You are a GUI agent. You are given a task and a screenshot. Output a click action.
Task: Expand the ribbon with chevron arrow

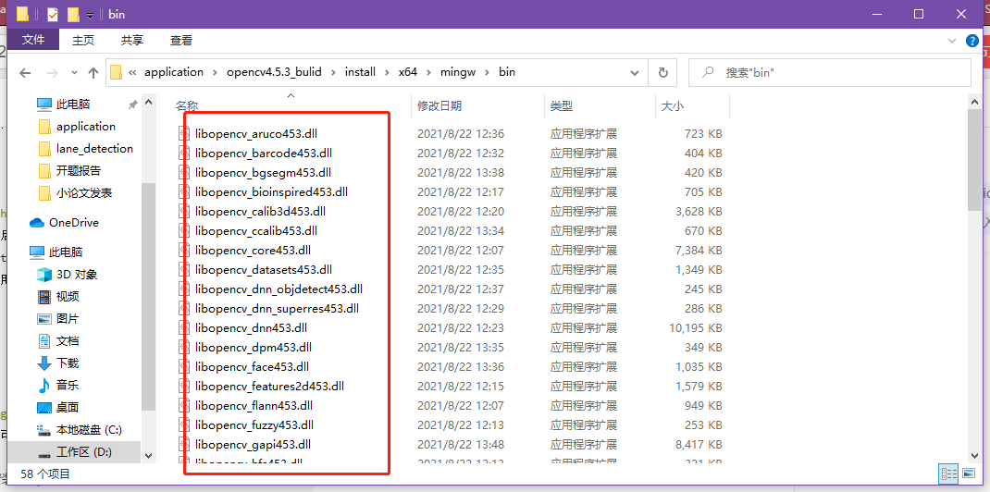[x=952, y=41]
